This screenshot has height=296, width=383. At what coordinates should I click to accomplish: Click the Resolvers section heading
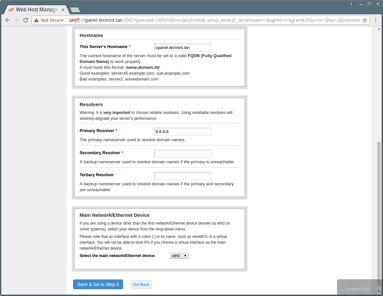tap(91, 105)
